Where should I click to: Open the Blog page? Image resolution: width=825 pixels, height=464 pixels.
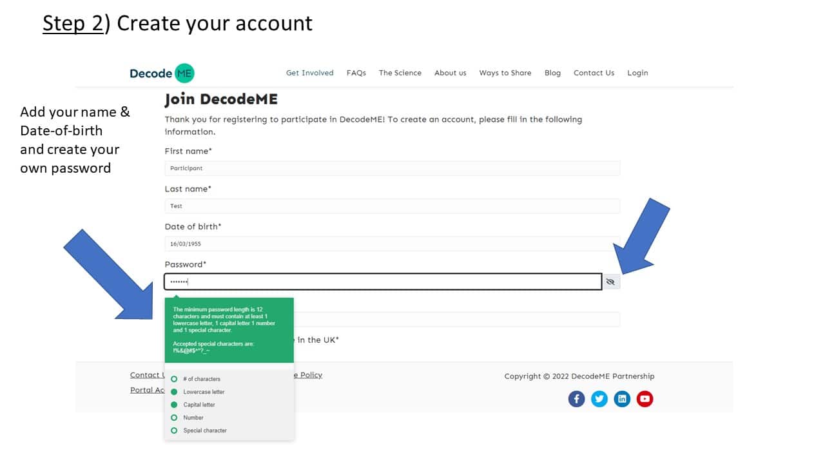[552, 73]
